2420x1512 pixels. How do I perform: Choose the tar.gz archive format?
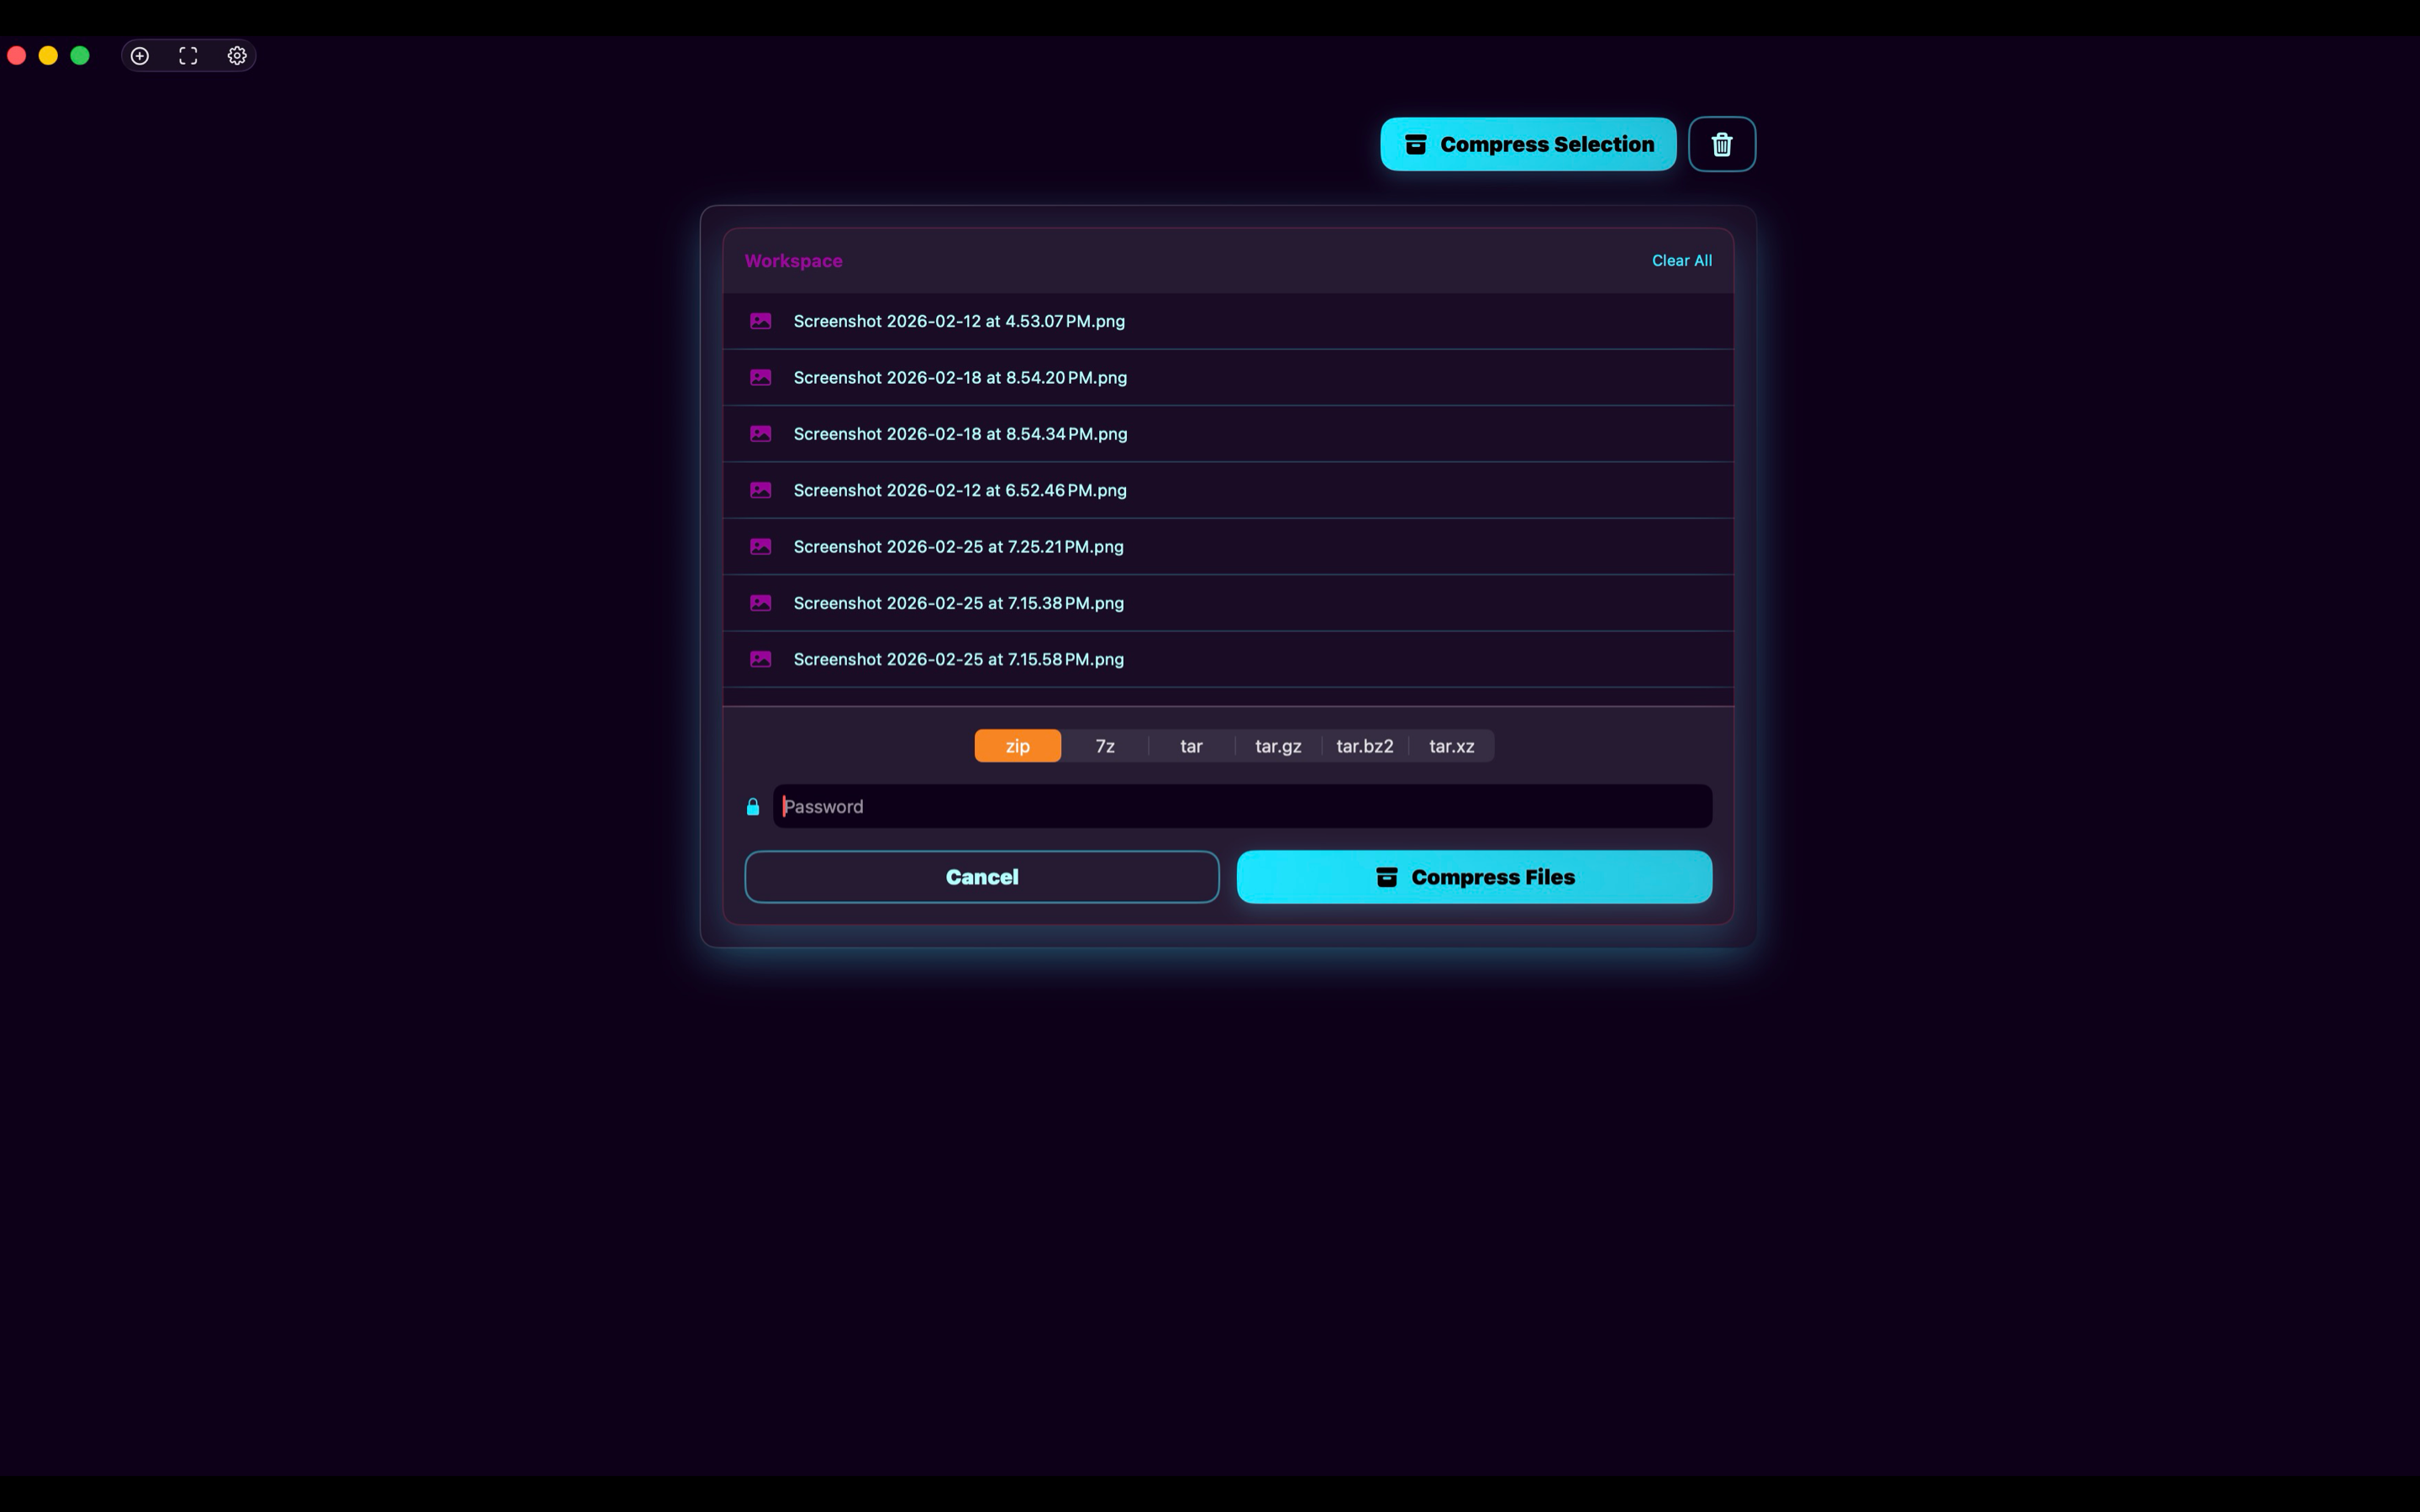pyautogui.click(x=1278, y=746)
